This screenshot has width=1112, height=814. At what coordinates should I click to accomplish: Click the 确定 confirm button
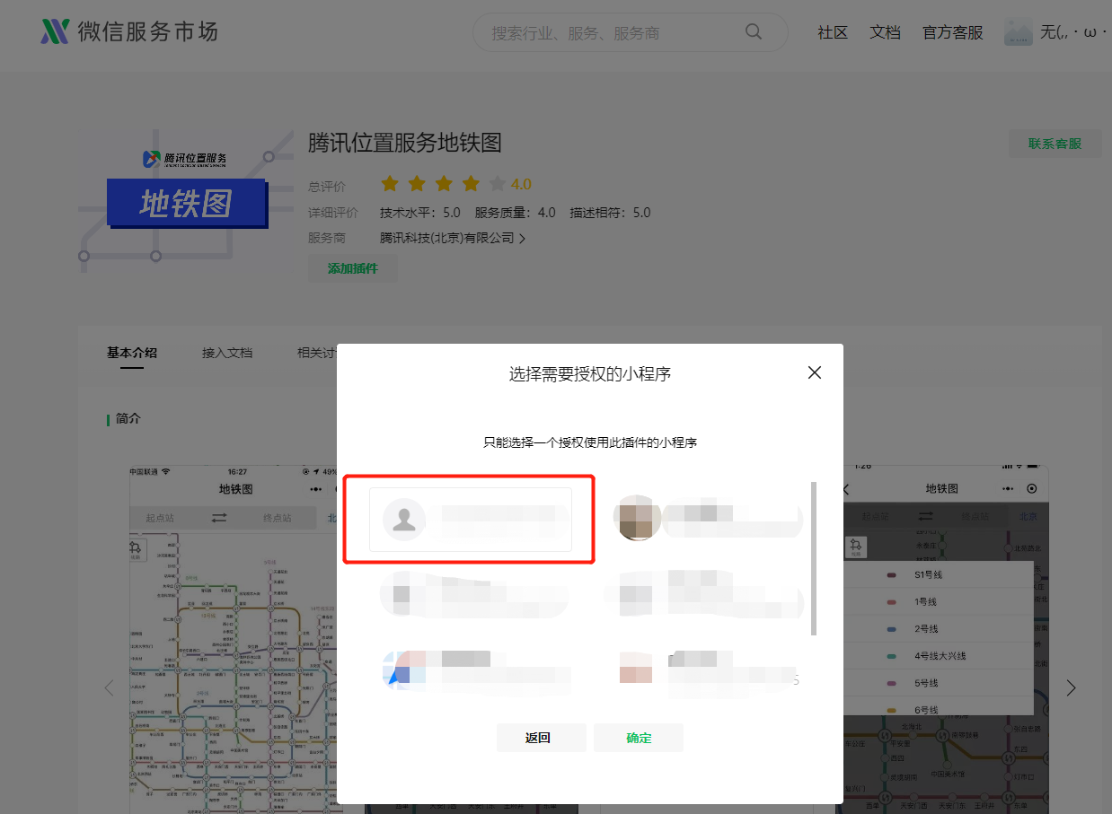(x=638, y=737)
